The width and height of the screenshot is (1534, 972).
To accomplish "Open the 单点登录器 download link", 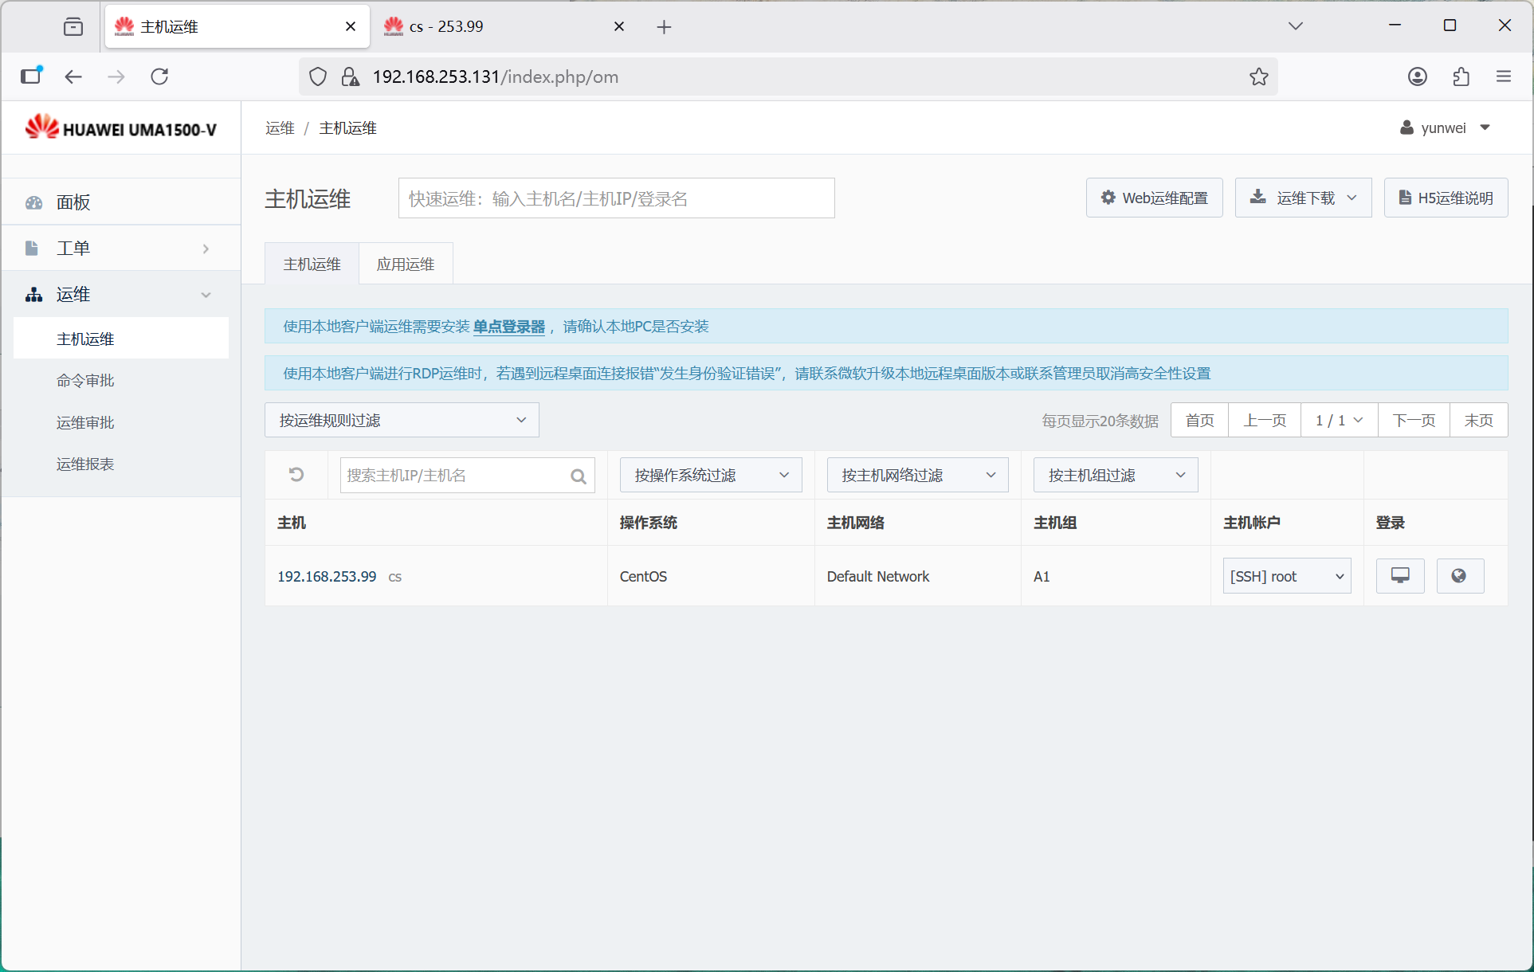I will point(508,327).
